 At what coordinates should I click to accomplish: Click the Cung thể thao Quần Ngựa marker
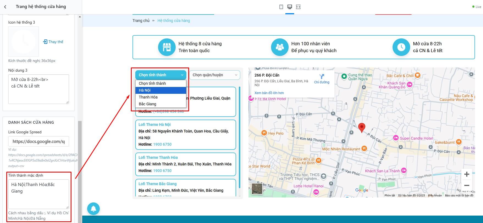click(x=344, y=77)
